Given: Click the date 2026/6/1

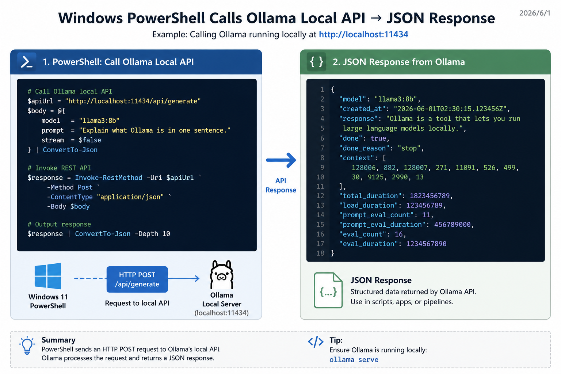Looking at the screenshot, I should 535,13.
